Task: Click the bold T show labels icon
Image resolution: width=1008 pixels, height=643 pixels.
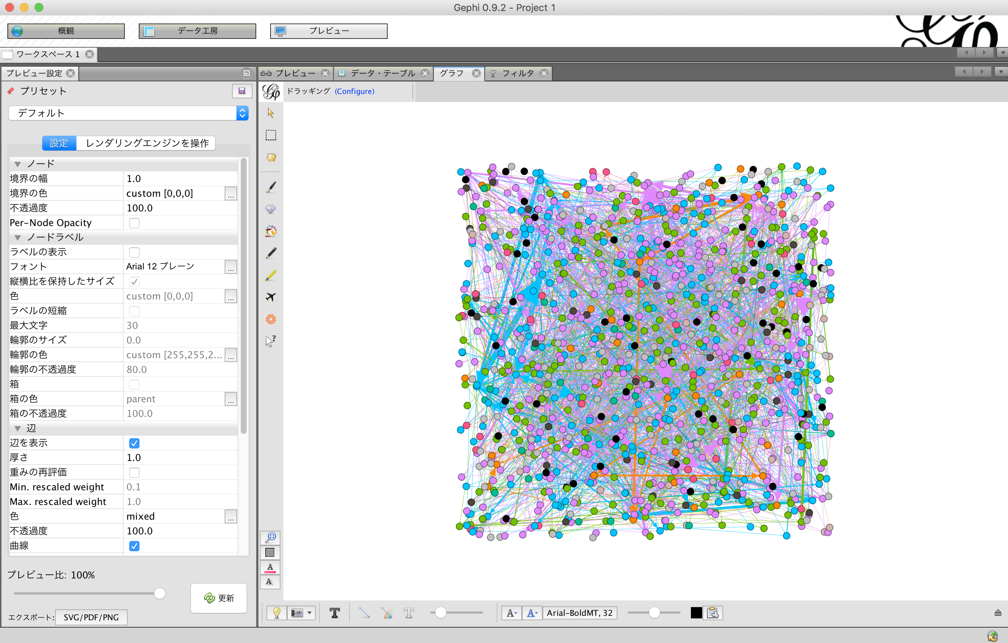Action: click(334, 613)
